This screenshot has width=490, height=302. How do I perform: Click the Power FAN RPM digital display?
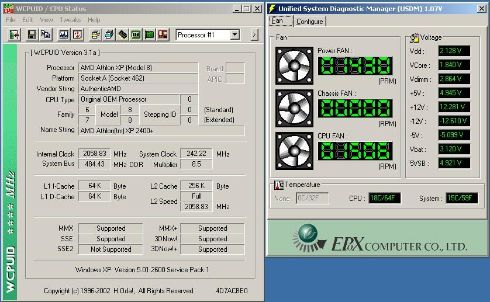coord(356,65)
